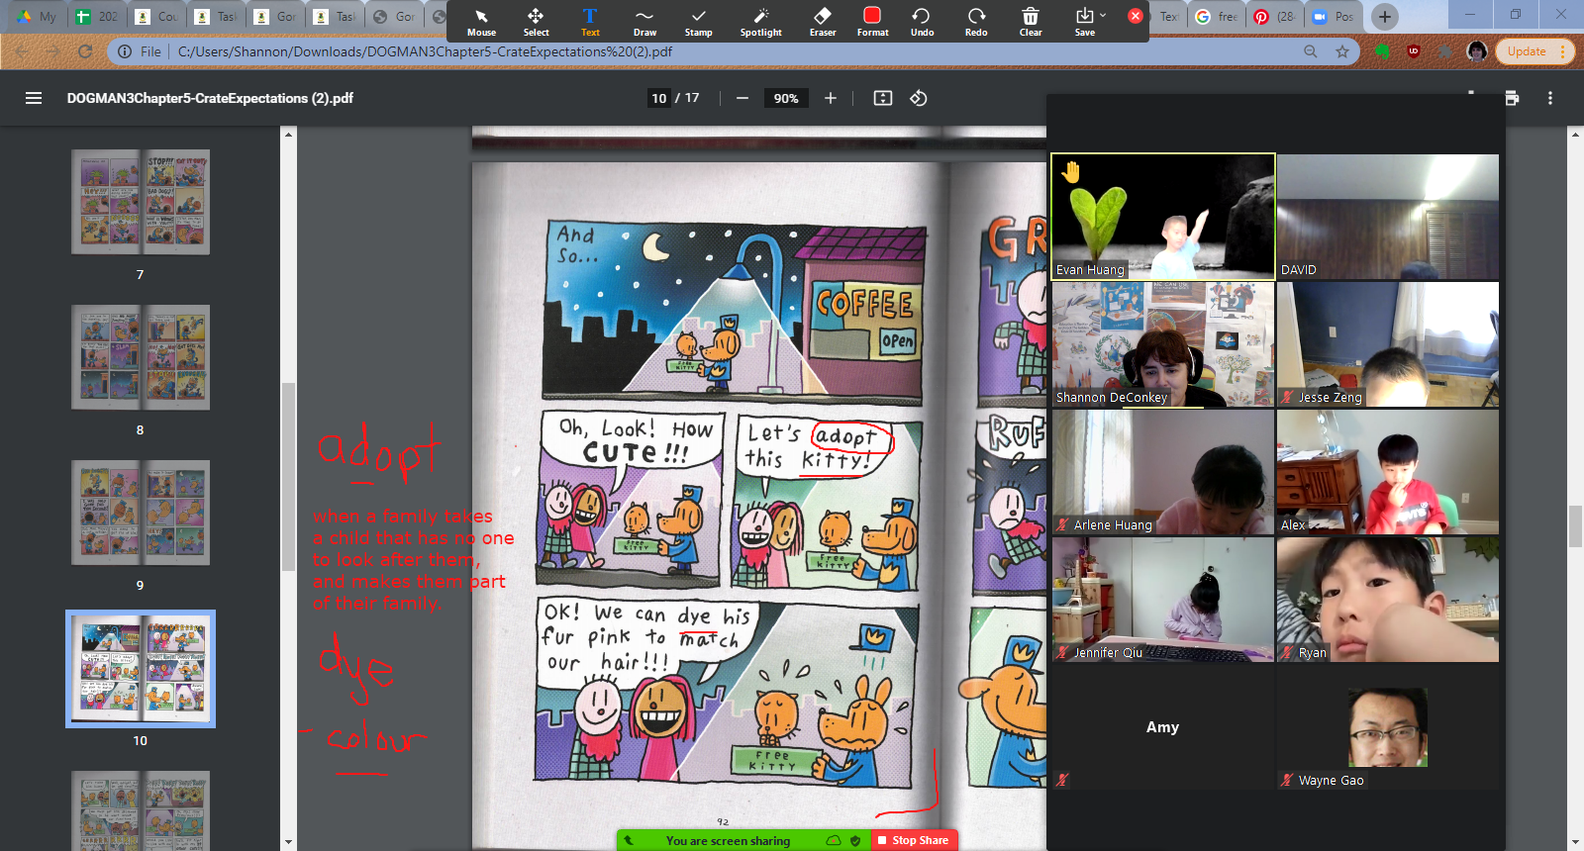Open a new browser tab
Viewport: 1584px width, 851px height.
click(1385, 17)
